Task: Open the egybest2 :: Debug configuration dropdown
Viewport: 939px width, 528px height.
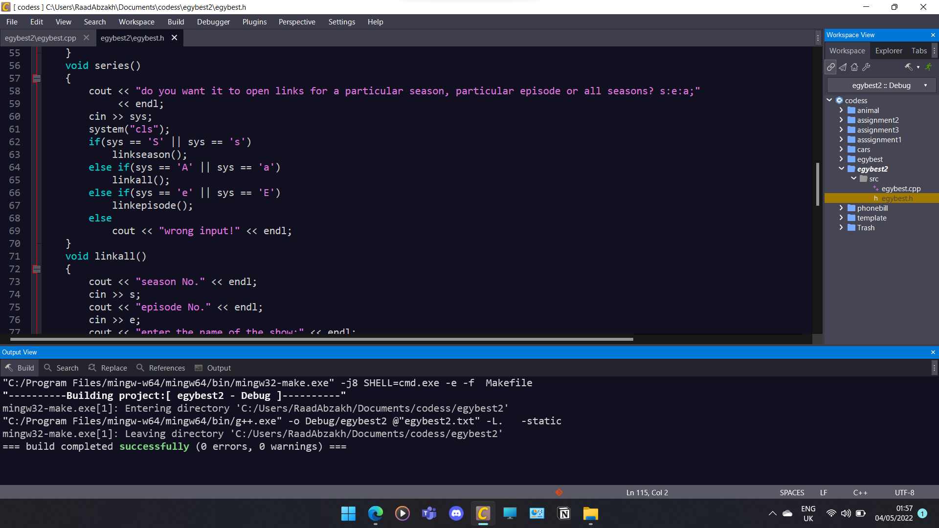Action: 926,85
